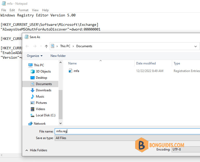Screen dimensions: 200x162
Task: Click the Downloads arrow icon
Action: [33, 90]
